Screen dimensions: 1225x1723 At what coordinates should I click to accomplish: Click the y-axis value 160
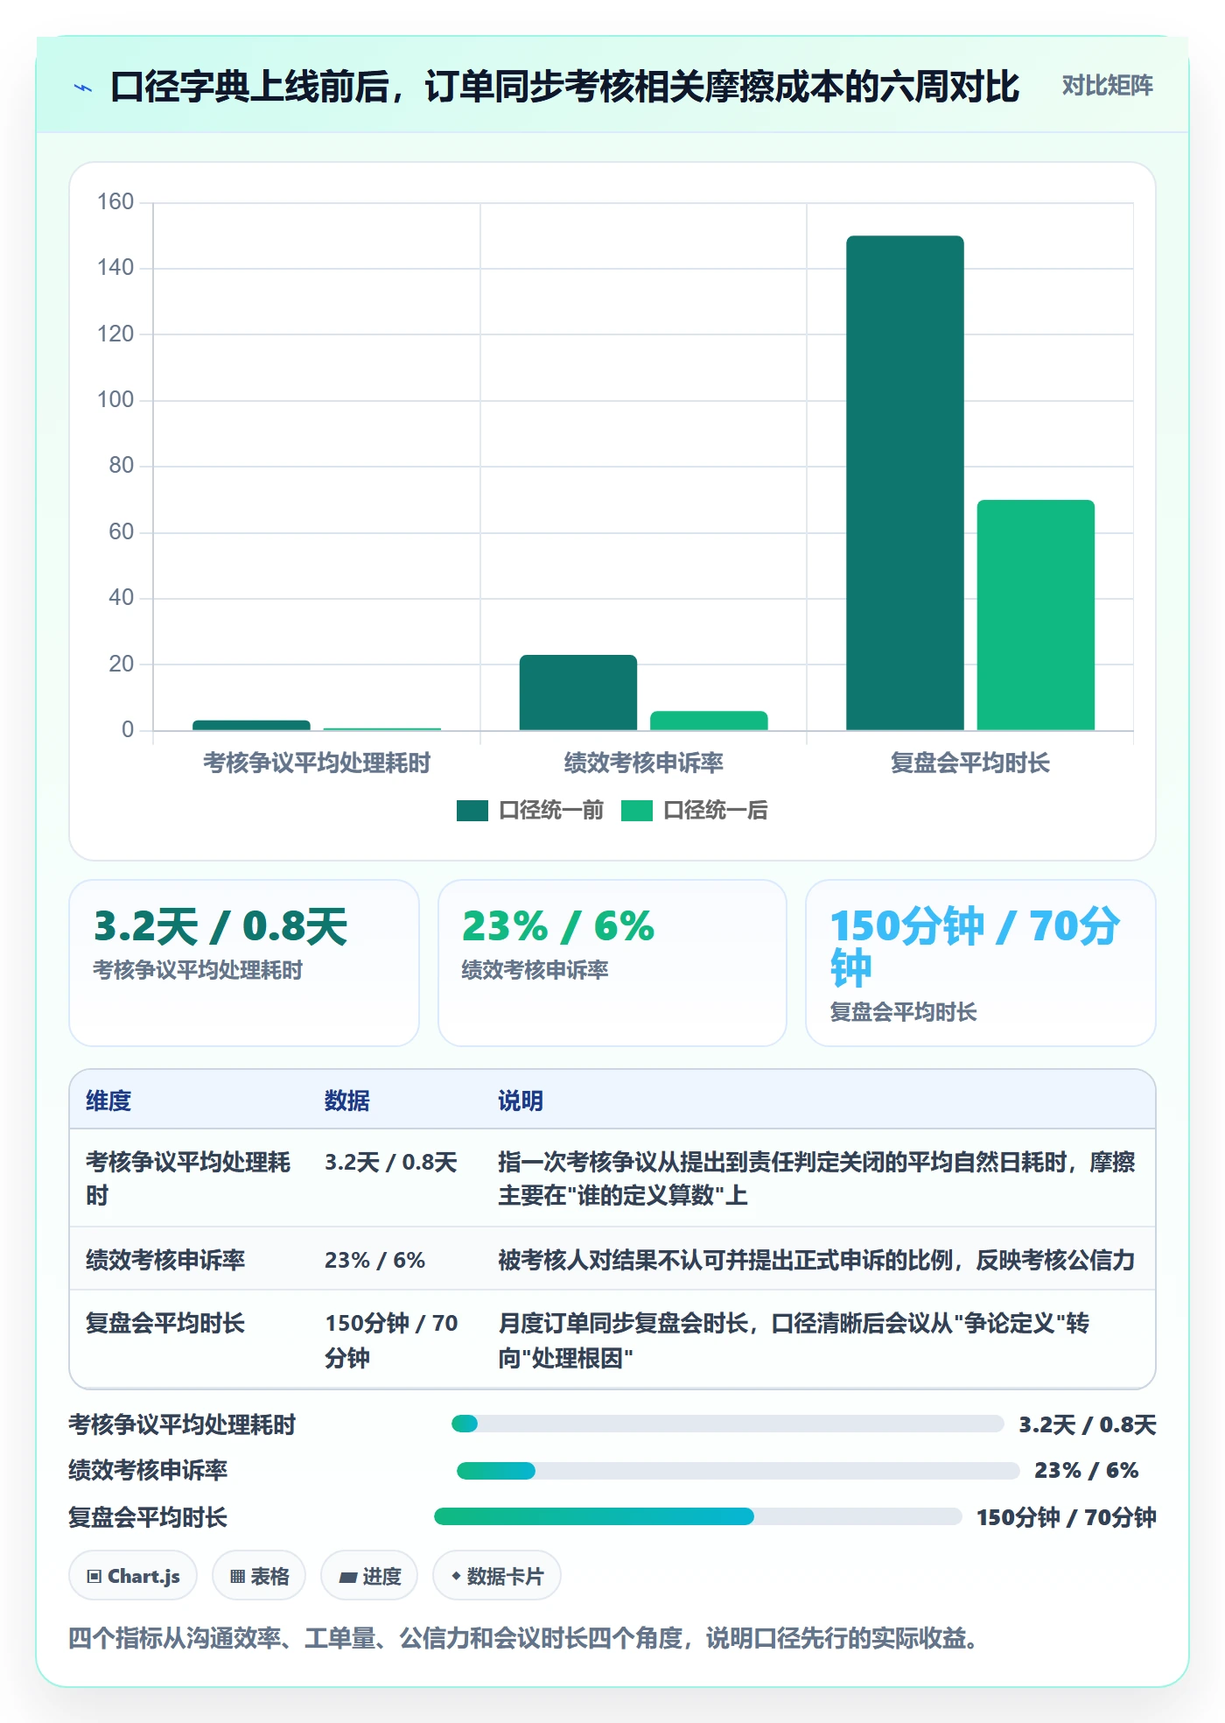pyautogui.click(x=115, y=202)
